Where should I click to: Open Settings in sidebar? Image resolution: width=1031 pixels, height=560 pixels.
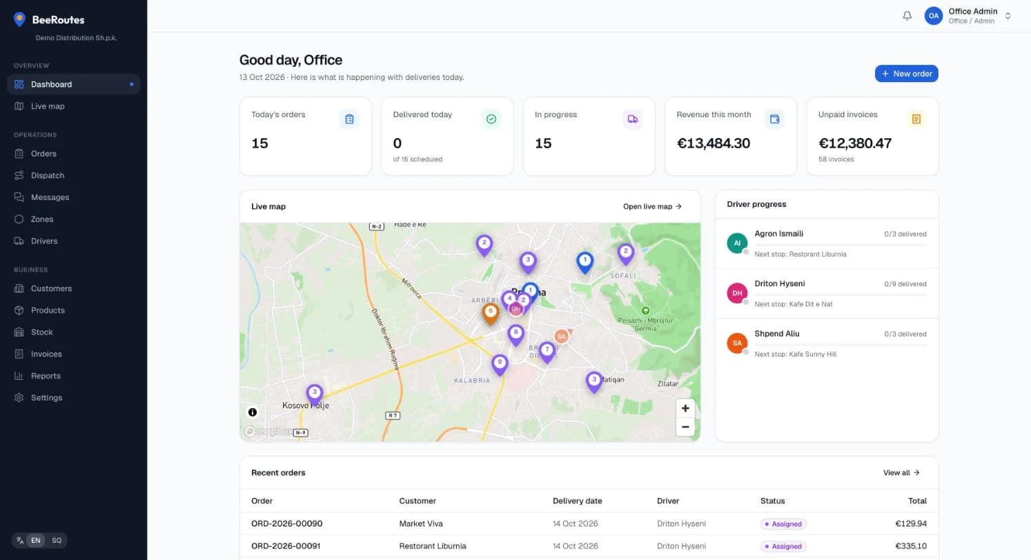coord(74,398)
